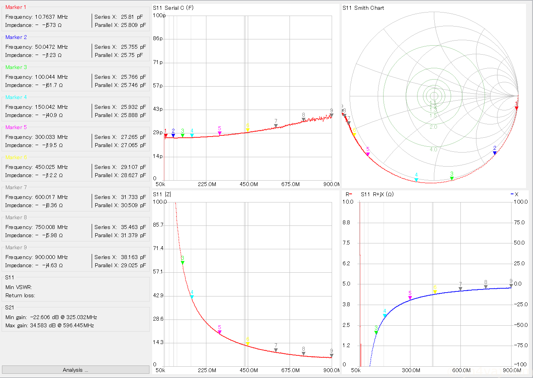Pick cyan marker 4 on the Smith Chart

(416, 180)
